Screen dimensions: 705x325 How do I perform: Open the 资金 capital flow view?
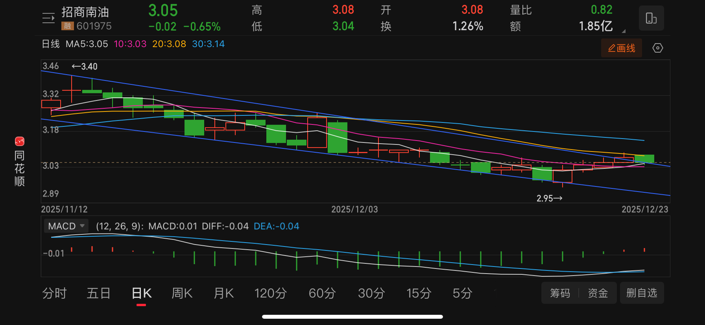pyautogui.click(x=598, y=293)
